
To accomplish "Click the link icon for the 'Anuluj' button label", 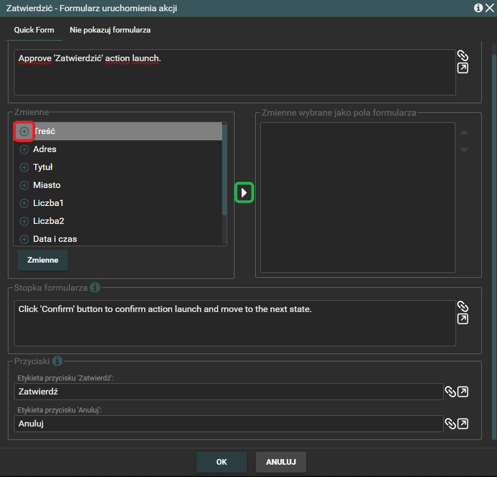I will click(450, 423).
